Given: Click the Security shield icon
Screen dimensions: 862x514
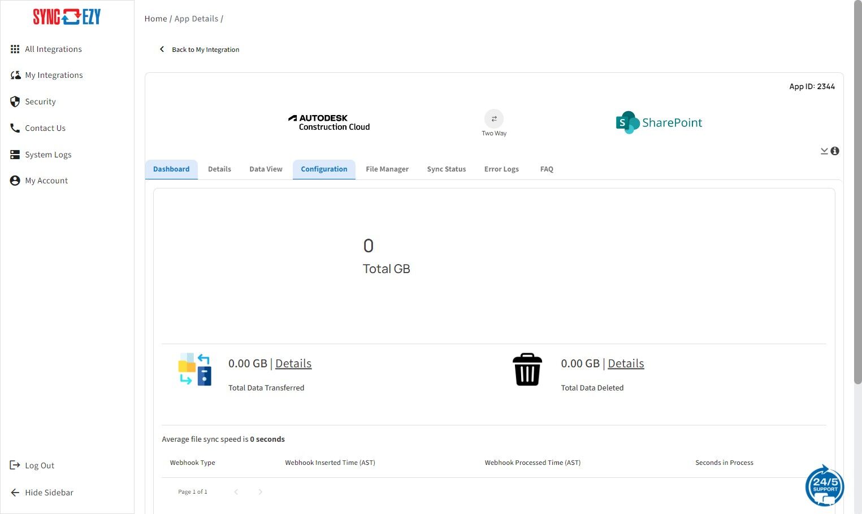Looking at the screenshot, I should [x=15, y=102].
